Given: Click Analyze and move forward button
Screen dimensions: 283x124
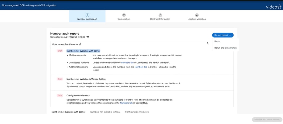Looking at the screenshot, I should pos(267,119).
